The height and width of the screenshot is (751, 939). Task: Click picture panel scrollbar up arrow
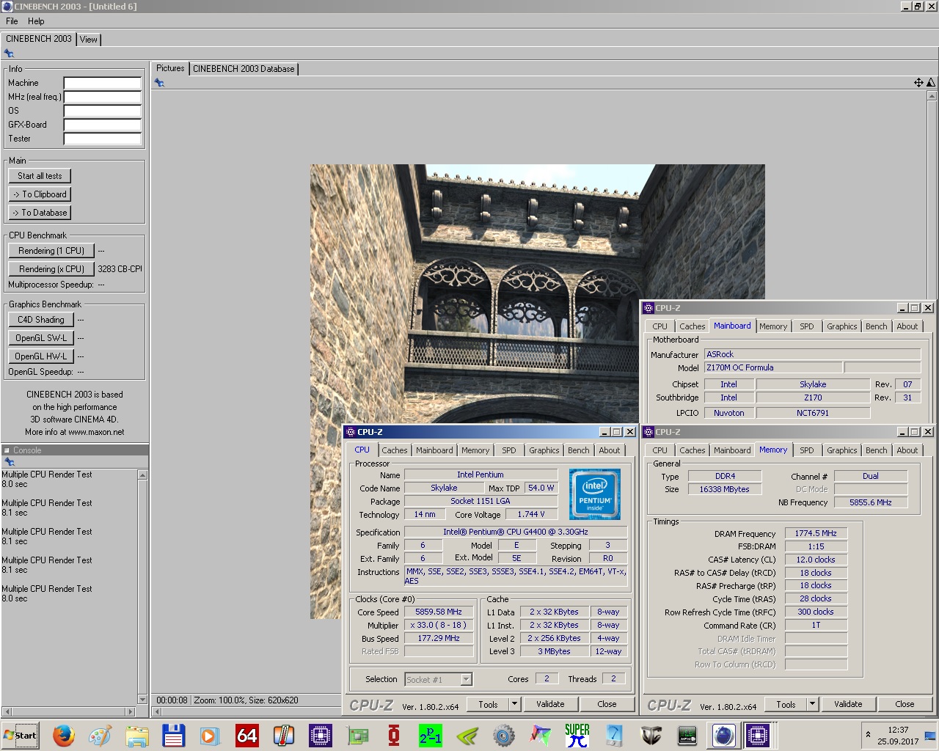pyautogui.click(x=932, y=96)
